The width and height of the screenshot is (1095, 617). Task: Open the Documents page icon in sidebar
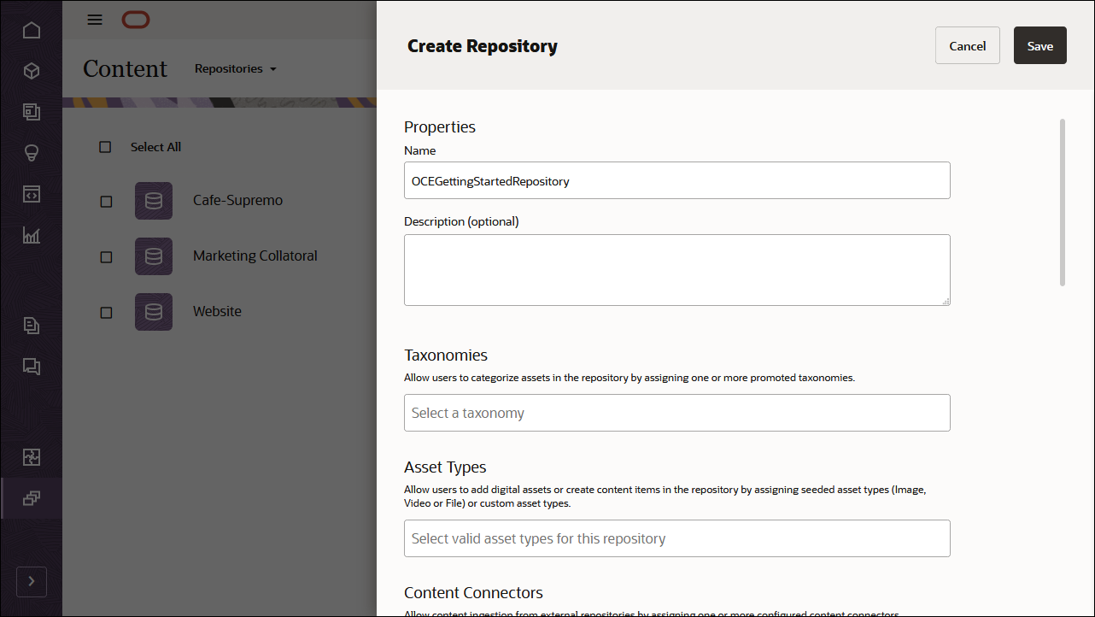31,326
